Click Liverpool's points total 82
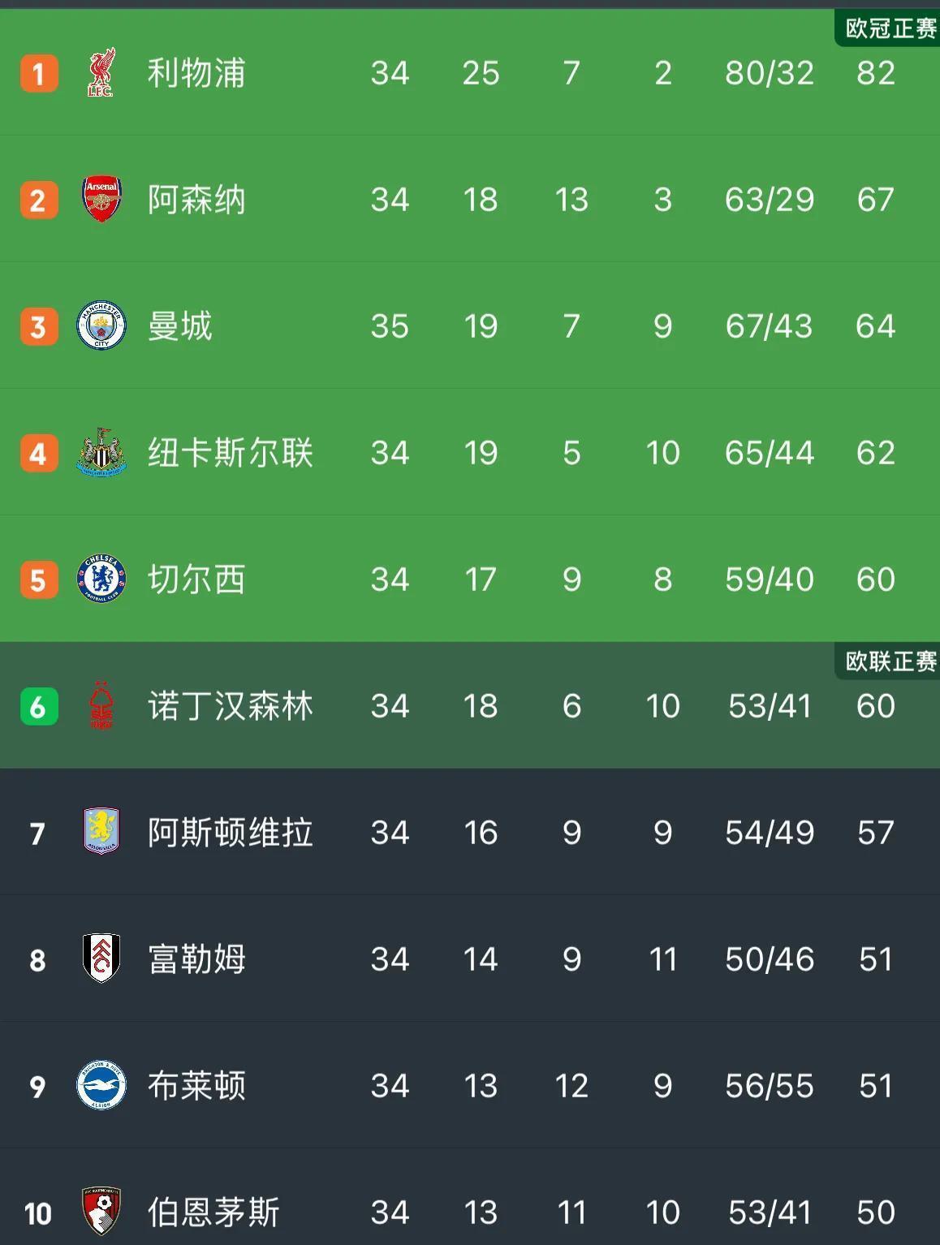The width and height of the screenshot is (940, 1245). (874, 72)
